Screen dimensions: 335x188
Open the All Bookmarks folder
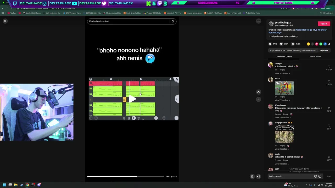(327, 13)
